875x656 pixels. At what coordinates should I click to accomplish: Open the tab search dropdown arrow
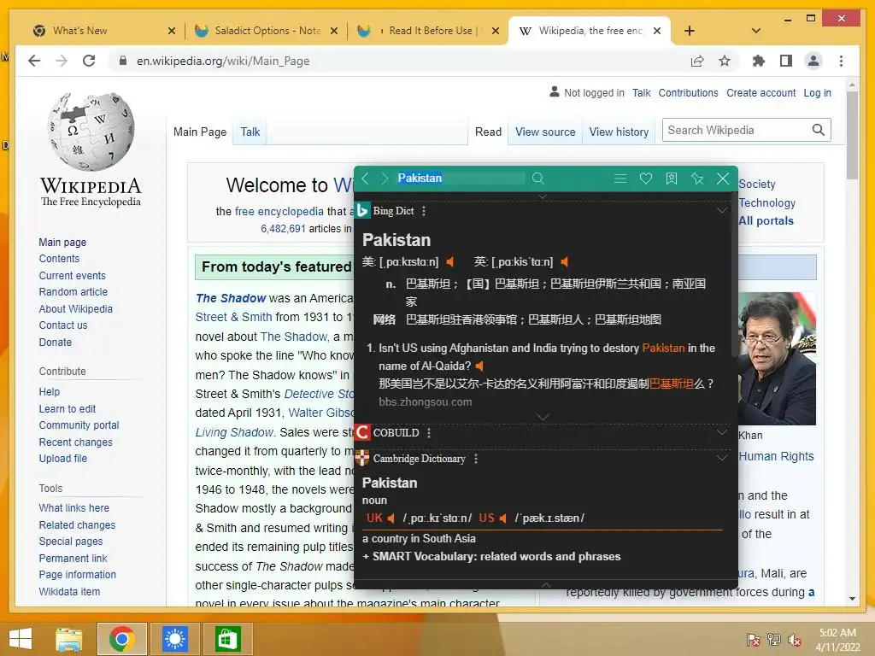[x=756, y=31]
